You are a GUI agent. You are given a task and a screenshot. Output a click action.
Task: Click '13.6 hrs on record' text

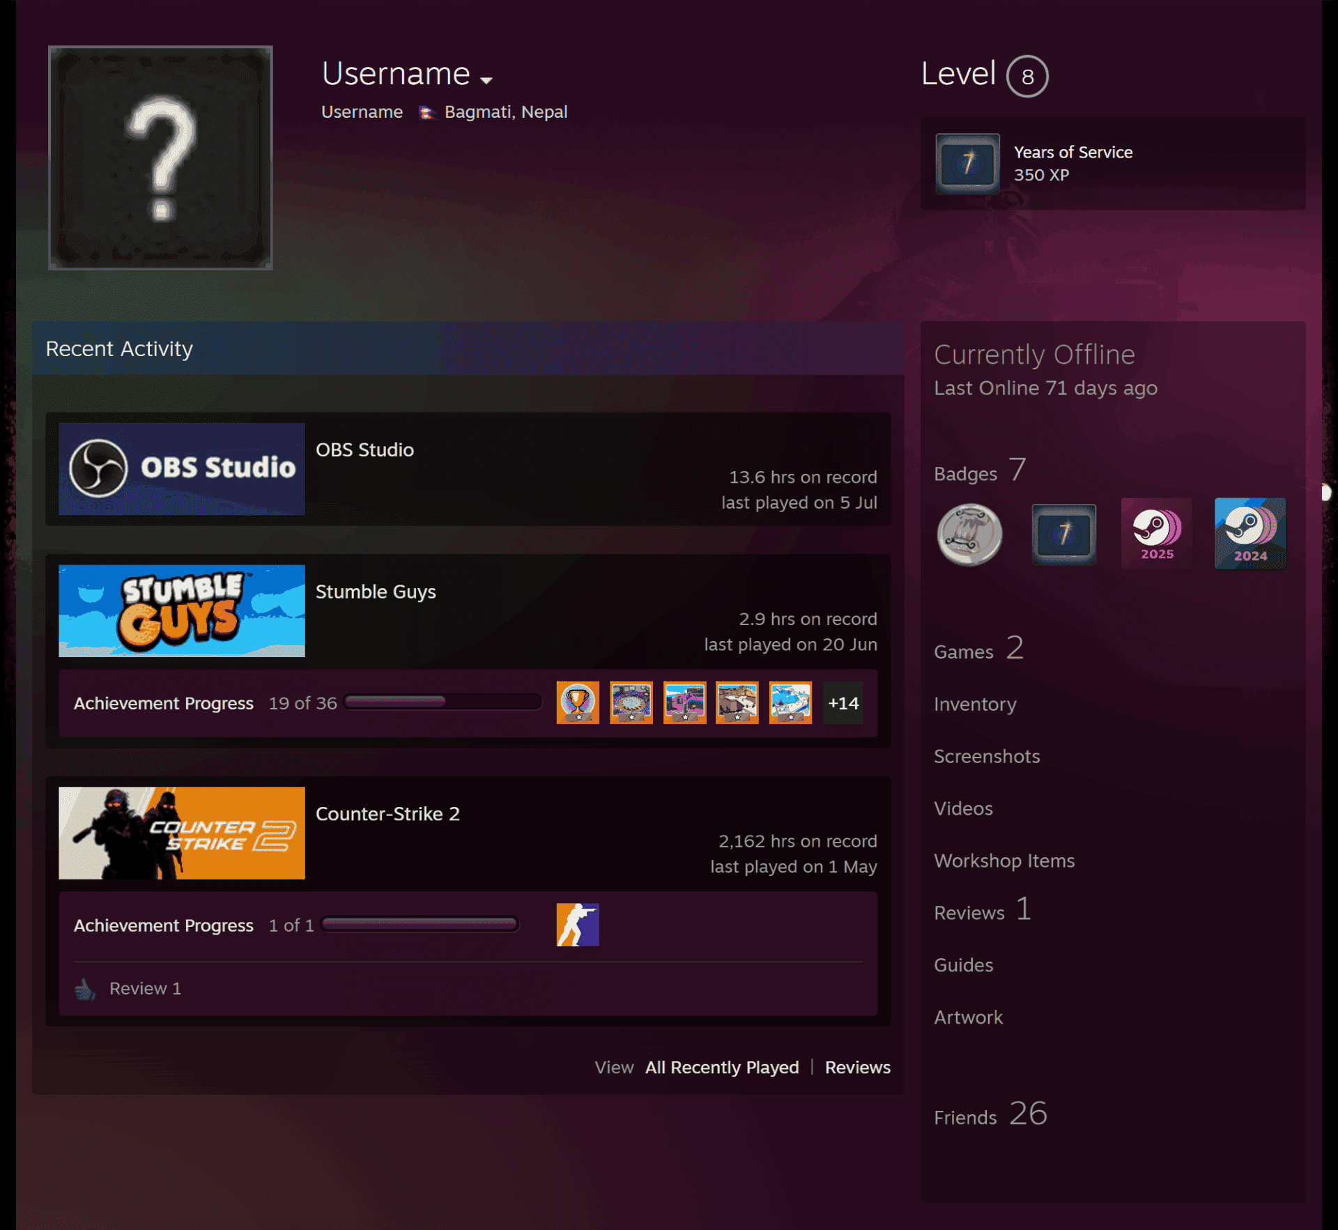pyautogui.click(x=803, y=477)
